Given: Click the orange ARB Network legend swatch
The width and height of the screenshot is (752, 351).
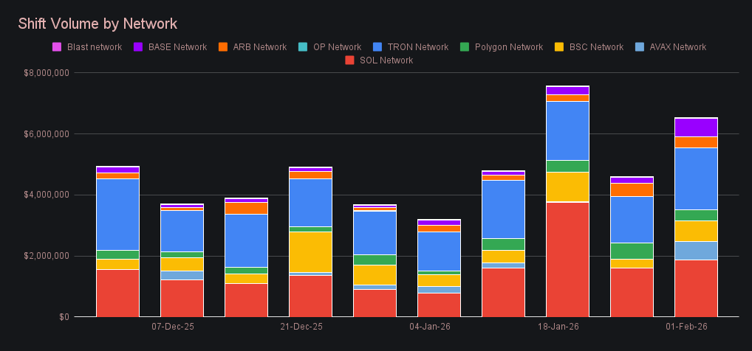Looking at the screenshot, I should click(222, 47).
